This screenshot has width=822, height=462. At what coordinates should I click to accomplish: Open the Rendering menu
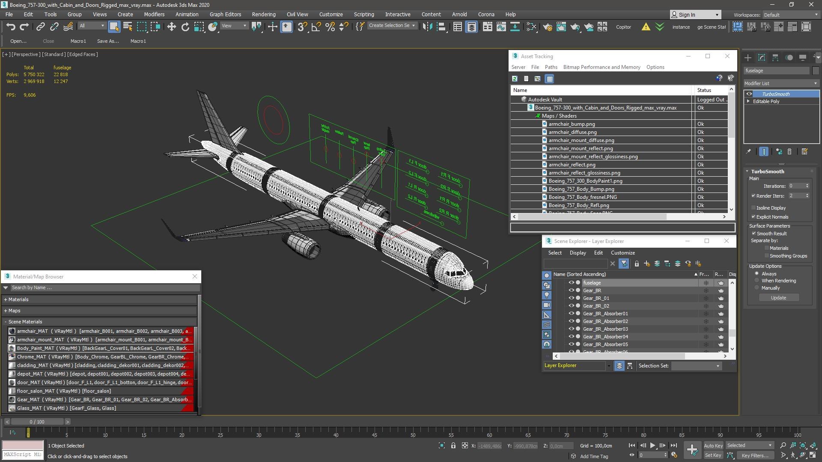pos(264,14)
